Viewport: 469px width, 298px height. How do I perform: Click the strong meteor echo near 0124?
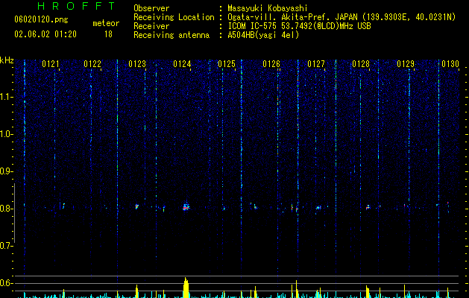coord(186,207)
